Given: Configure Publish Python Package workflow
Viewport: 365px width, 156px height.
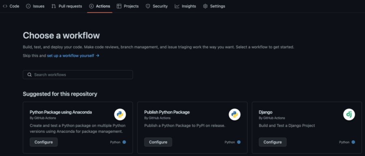Looking at the screenshot, I should point(158,142).
